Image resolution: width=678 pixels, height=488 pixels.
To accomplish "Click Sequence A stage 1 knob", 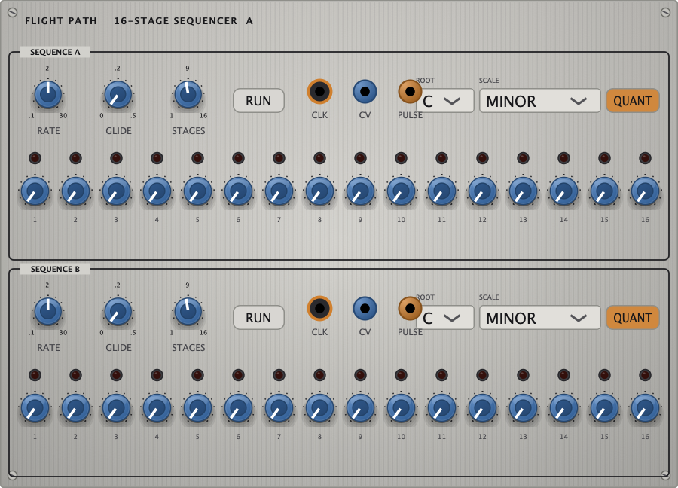I will [x=35, y=191].
